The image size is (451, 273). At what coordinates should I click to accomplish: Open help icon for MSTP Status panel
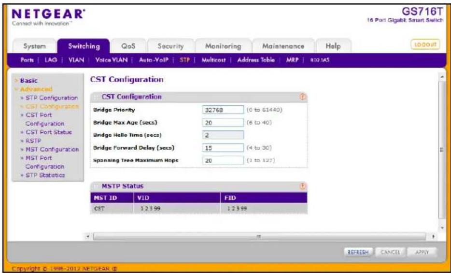coord(303,186)
